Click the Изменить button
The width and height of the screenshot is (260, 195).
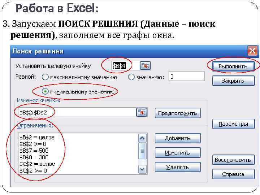pyautogui.click(x=178, y=152)
